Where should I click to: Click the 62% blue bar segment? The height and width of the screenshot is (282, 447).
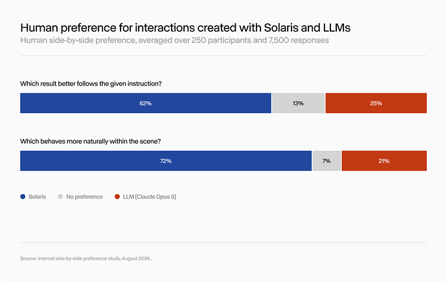point(146,103)
